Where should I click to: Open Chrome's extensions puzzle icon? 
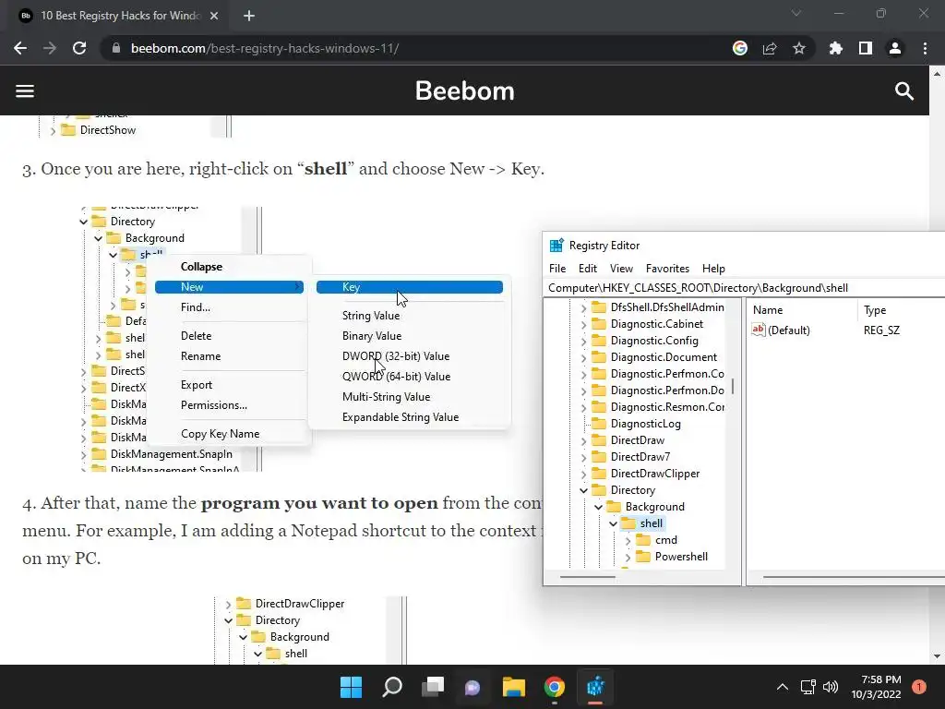coord(836,48)
